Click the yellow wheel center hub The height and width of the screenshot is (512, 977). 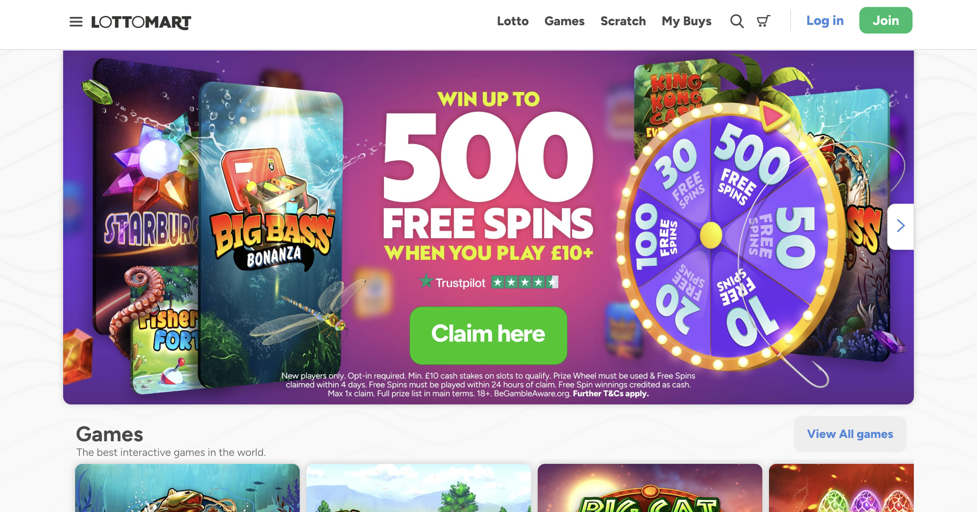(x=711, y=235)
